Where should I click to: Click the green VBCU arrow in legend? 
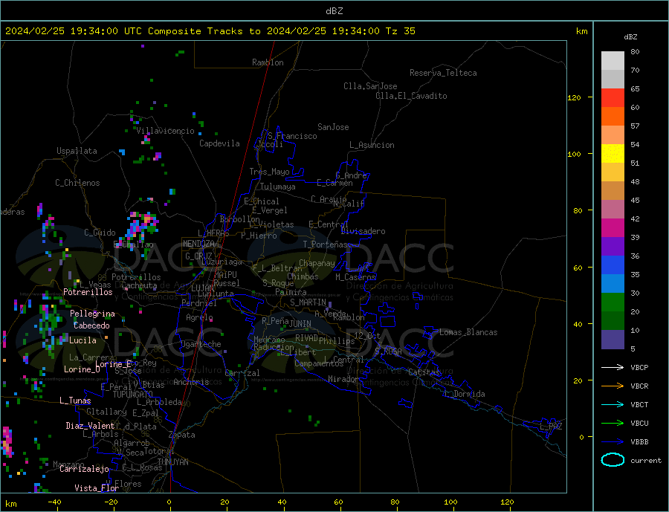point(613,424)
